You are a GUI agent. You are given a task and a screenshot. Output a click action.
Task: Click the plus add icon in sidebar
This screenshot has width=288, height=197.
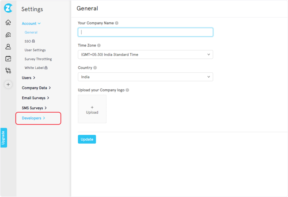coord(8,84)
